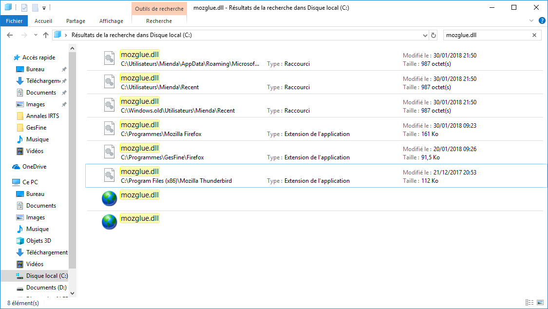
Task: Click the OneDrive cloud icon
Action: 16,167
